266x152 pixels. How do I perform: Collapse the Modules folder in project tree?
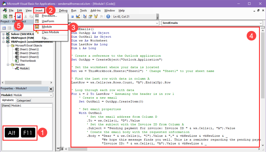pyautogui.click(x=9, y=64)
